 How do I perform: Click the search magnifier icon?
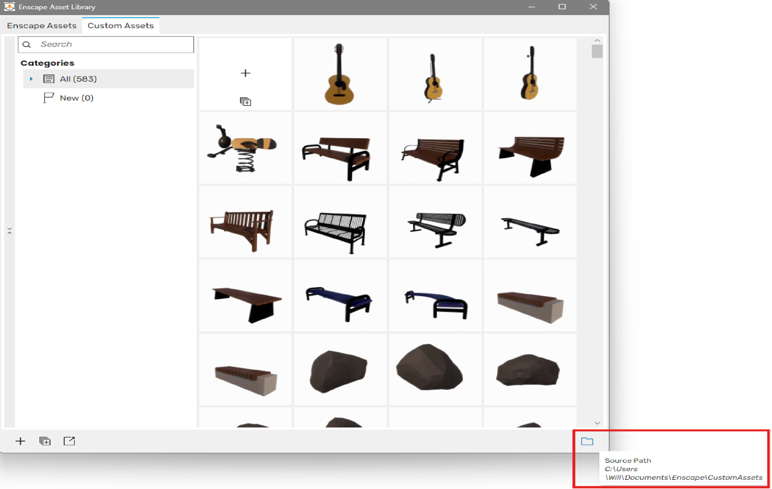pyautogui.click(x=27, y=44)
